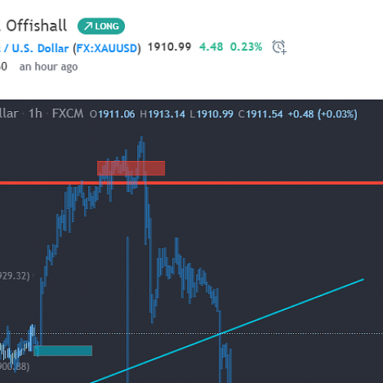Click the green 0.23% change value
The width and height of the screenshot is (383, 383).
(246, 47)
